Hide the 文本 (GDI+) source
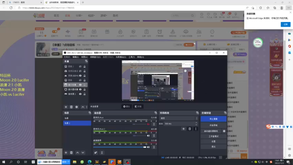The width and height of the screenshot is (293, 165). click(80, 76)
